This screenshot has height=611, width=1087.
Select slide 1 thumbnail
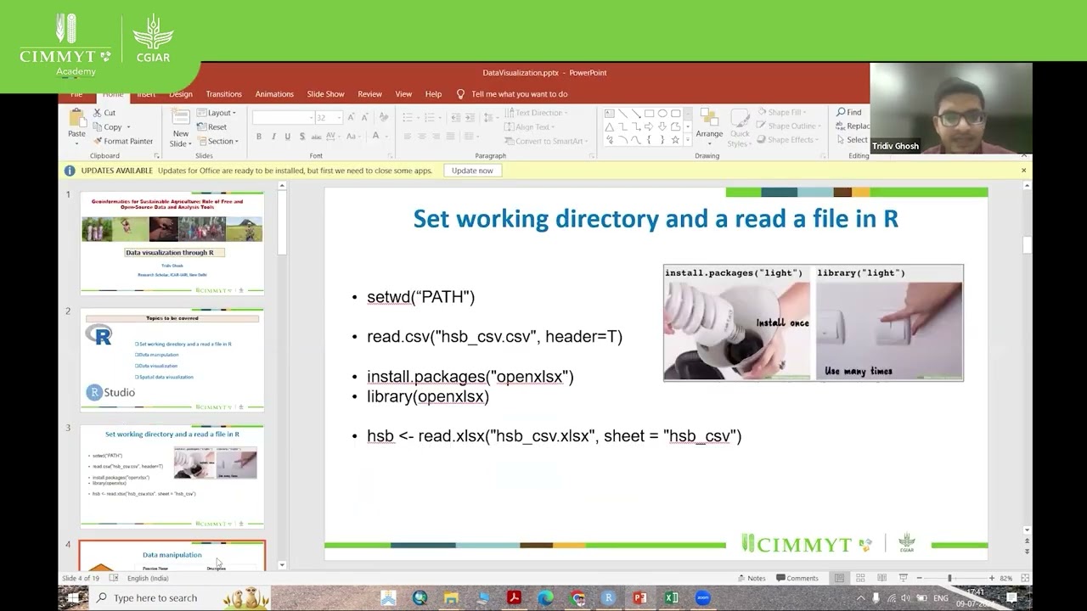coord(172,244)
